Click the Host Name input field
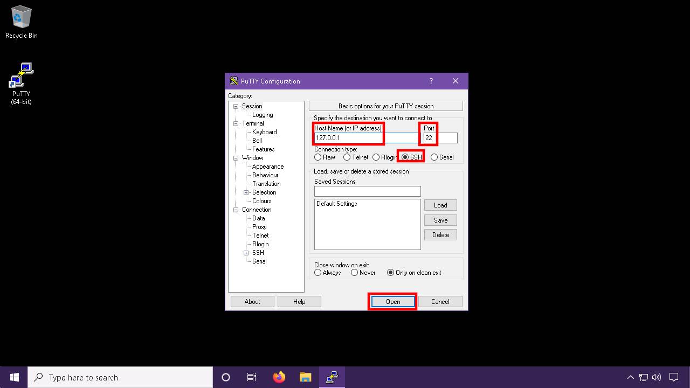 [367, 138]
